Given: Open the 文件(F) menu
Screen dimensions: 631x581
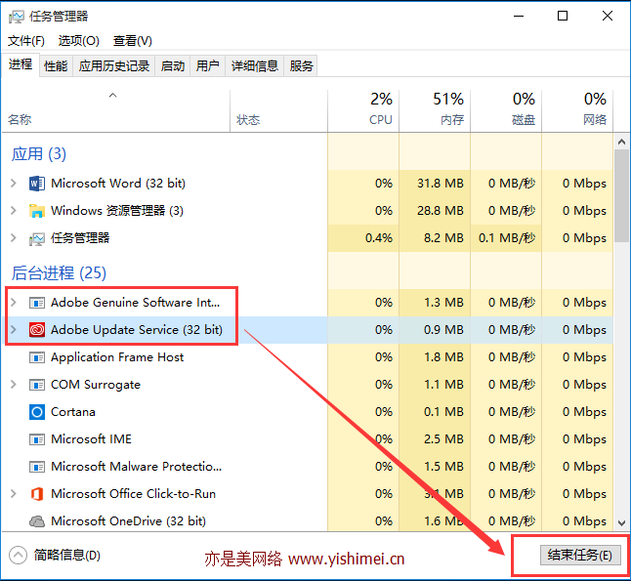Looking at the screenshot, I should (26, 41).
